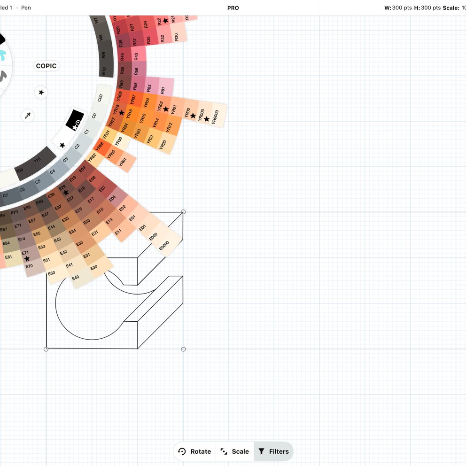This screenshot has width=466, height=466.
Task: Click the Rotate icon in the bottom bar
Action: click(x=182, y=451)
